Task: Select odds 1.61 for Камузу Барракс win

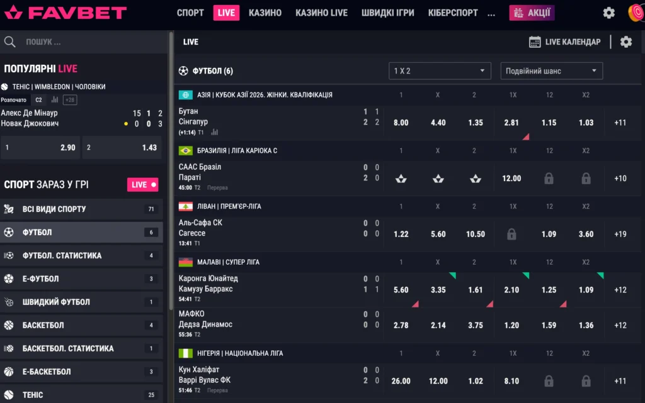Action: click(x=476, y=290)
